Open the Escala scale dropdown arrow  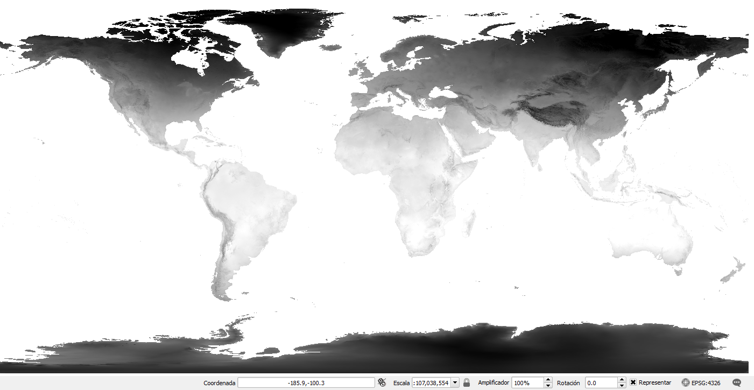pyautogui.click(x=455, y=382)
